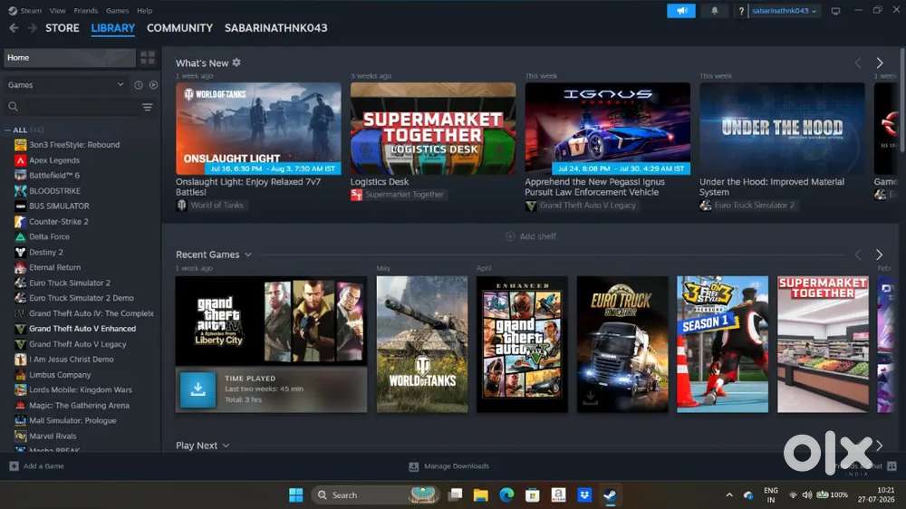Go to the LIBRARY tab
Image resolution: width=906 pixels, height=509 pixels.
(112, 28)
